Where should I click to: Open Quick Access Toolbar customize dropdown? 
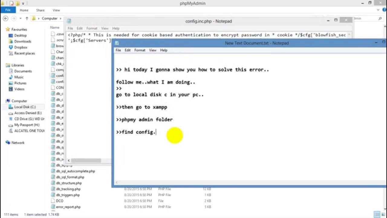(x=23, y=3)
